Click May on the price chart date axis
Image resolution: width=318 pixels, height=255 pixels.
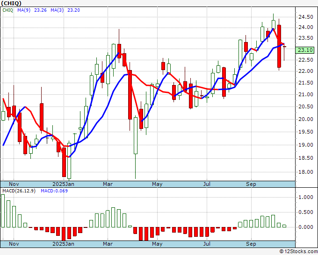tap(157, 184)
